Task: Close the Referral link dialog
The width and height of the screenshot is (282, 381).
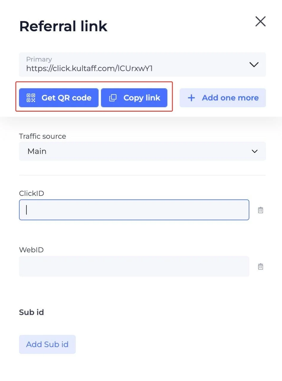Action: (x=260, y=21)
